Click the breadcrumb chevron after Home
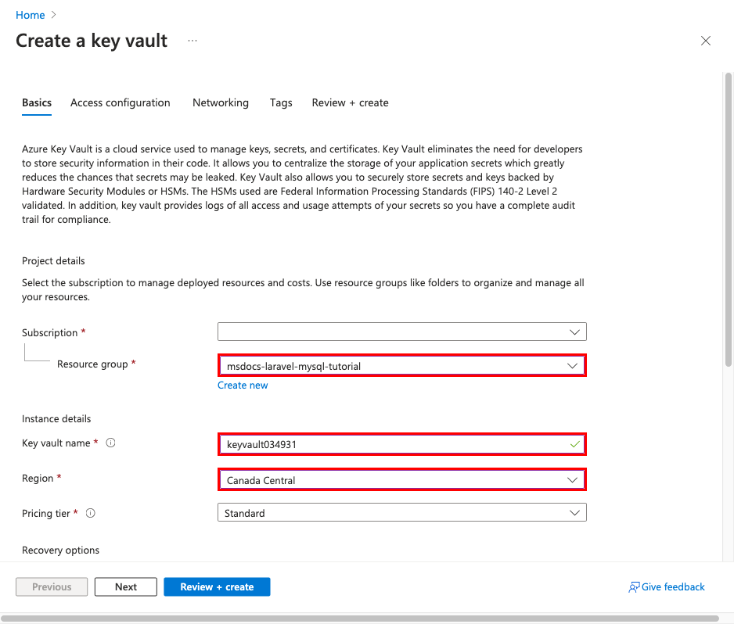 pos(52,14)
